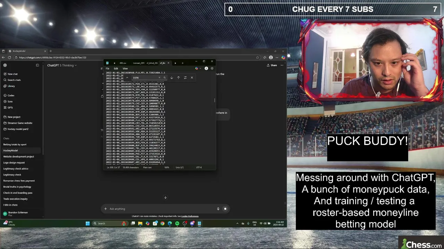Open Codex from the sidebar

point(11,95)
